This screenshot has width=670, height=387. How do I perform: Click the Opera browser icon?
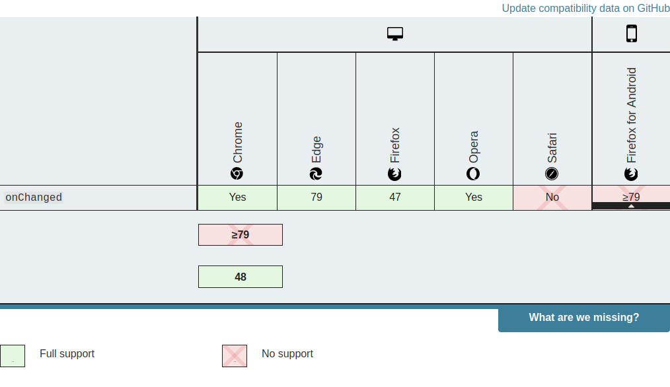pyautogui.click(x=473, y=174)
